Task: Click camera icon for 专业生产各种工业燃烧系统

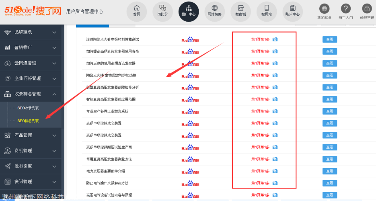Action: [x=275, y=111]
